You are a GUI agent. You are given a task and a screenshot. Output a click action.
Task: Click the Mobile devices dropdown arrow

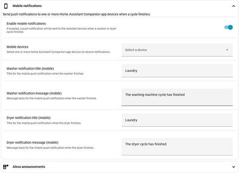[227, 50]
